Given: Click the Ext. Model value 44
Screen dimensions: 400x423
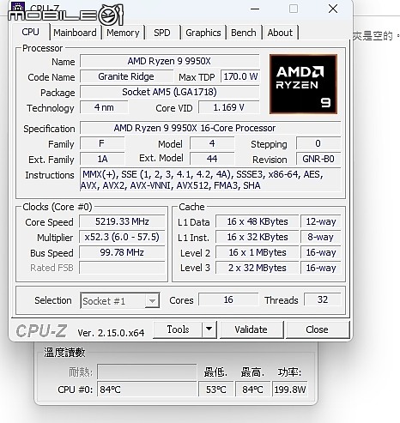Looking at the screenshot, I should click(212, 159).
